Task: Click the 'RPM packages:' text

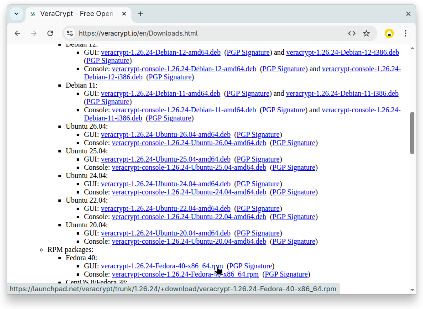Action: (70, 250)
